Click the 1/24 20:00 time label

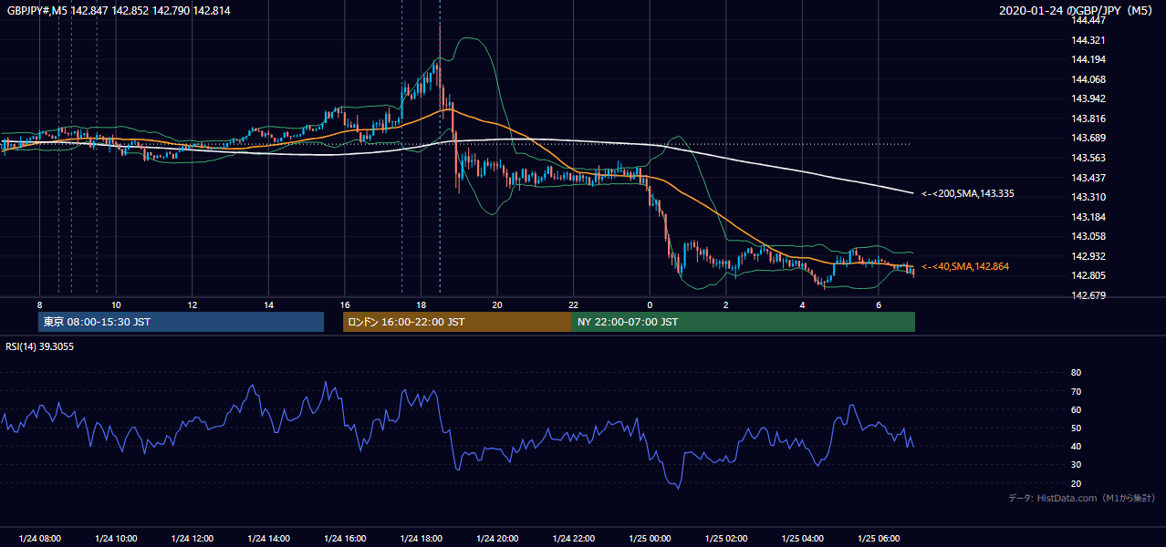[497, 539]
